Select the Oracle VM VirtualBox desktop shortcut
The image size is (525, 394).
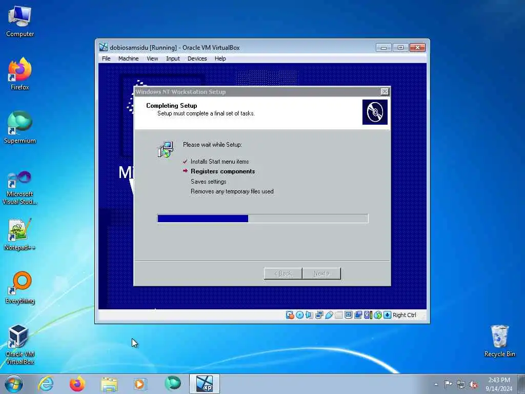click(x=20, y=344)
